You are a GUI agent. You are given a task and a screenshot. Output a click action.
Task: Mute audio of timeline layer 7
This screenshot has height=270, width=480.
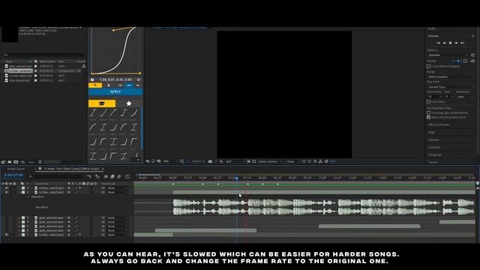point(7,235)
